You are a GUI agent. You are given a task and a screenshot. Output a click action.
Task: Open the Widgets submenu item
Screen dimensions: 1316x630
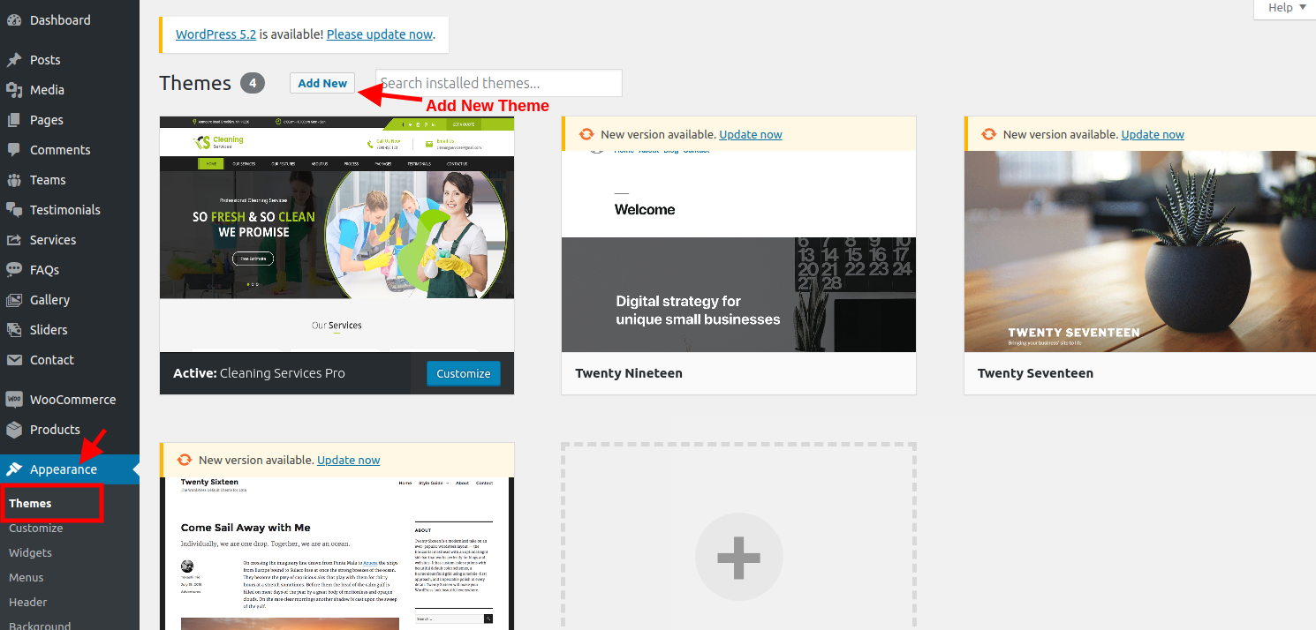point(30,552)
